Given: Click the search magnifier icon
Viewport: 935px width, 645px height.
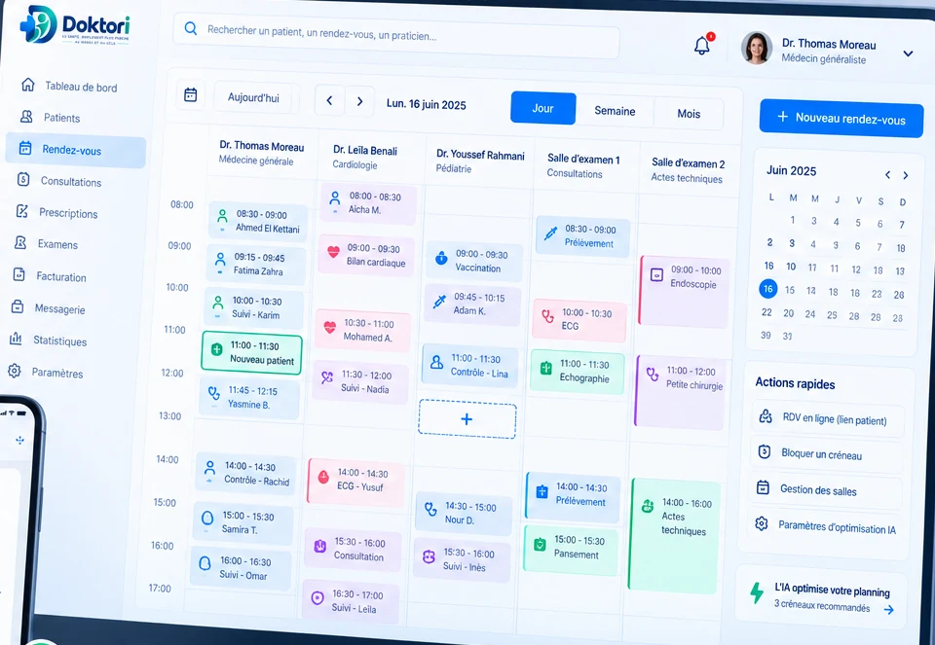Looking at the screenshot, I should [191, 28].
